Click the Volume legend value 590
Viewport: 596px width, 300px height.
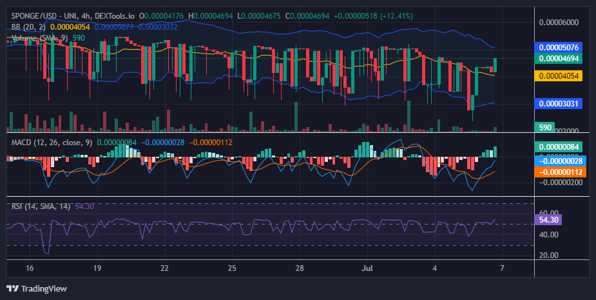(79, 37)
